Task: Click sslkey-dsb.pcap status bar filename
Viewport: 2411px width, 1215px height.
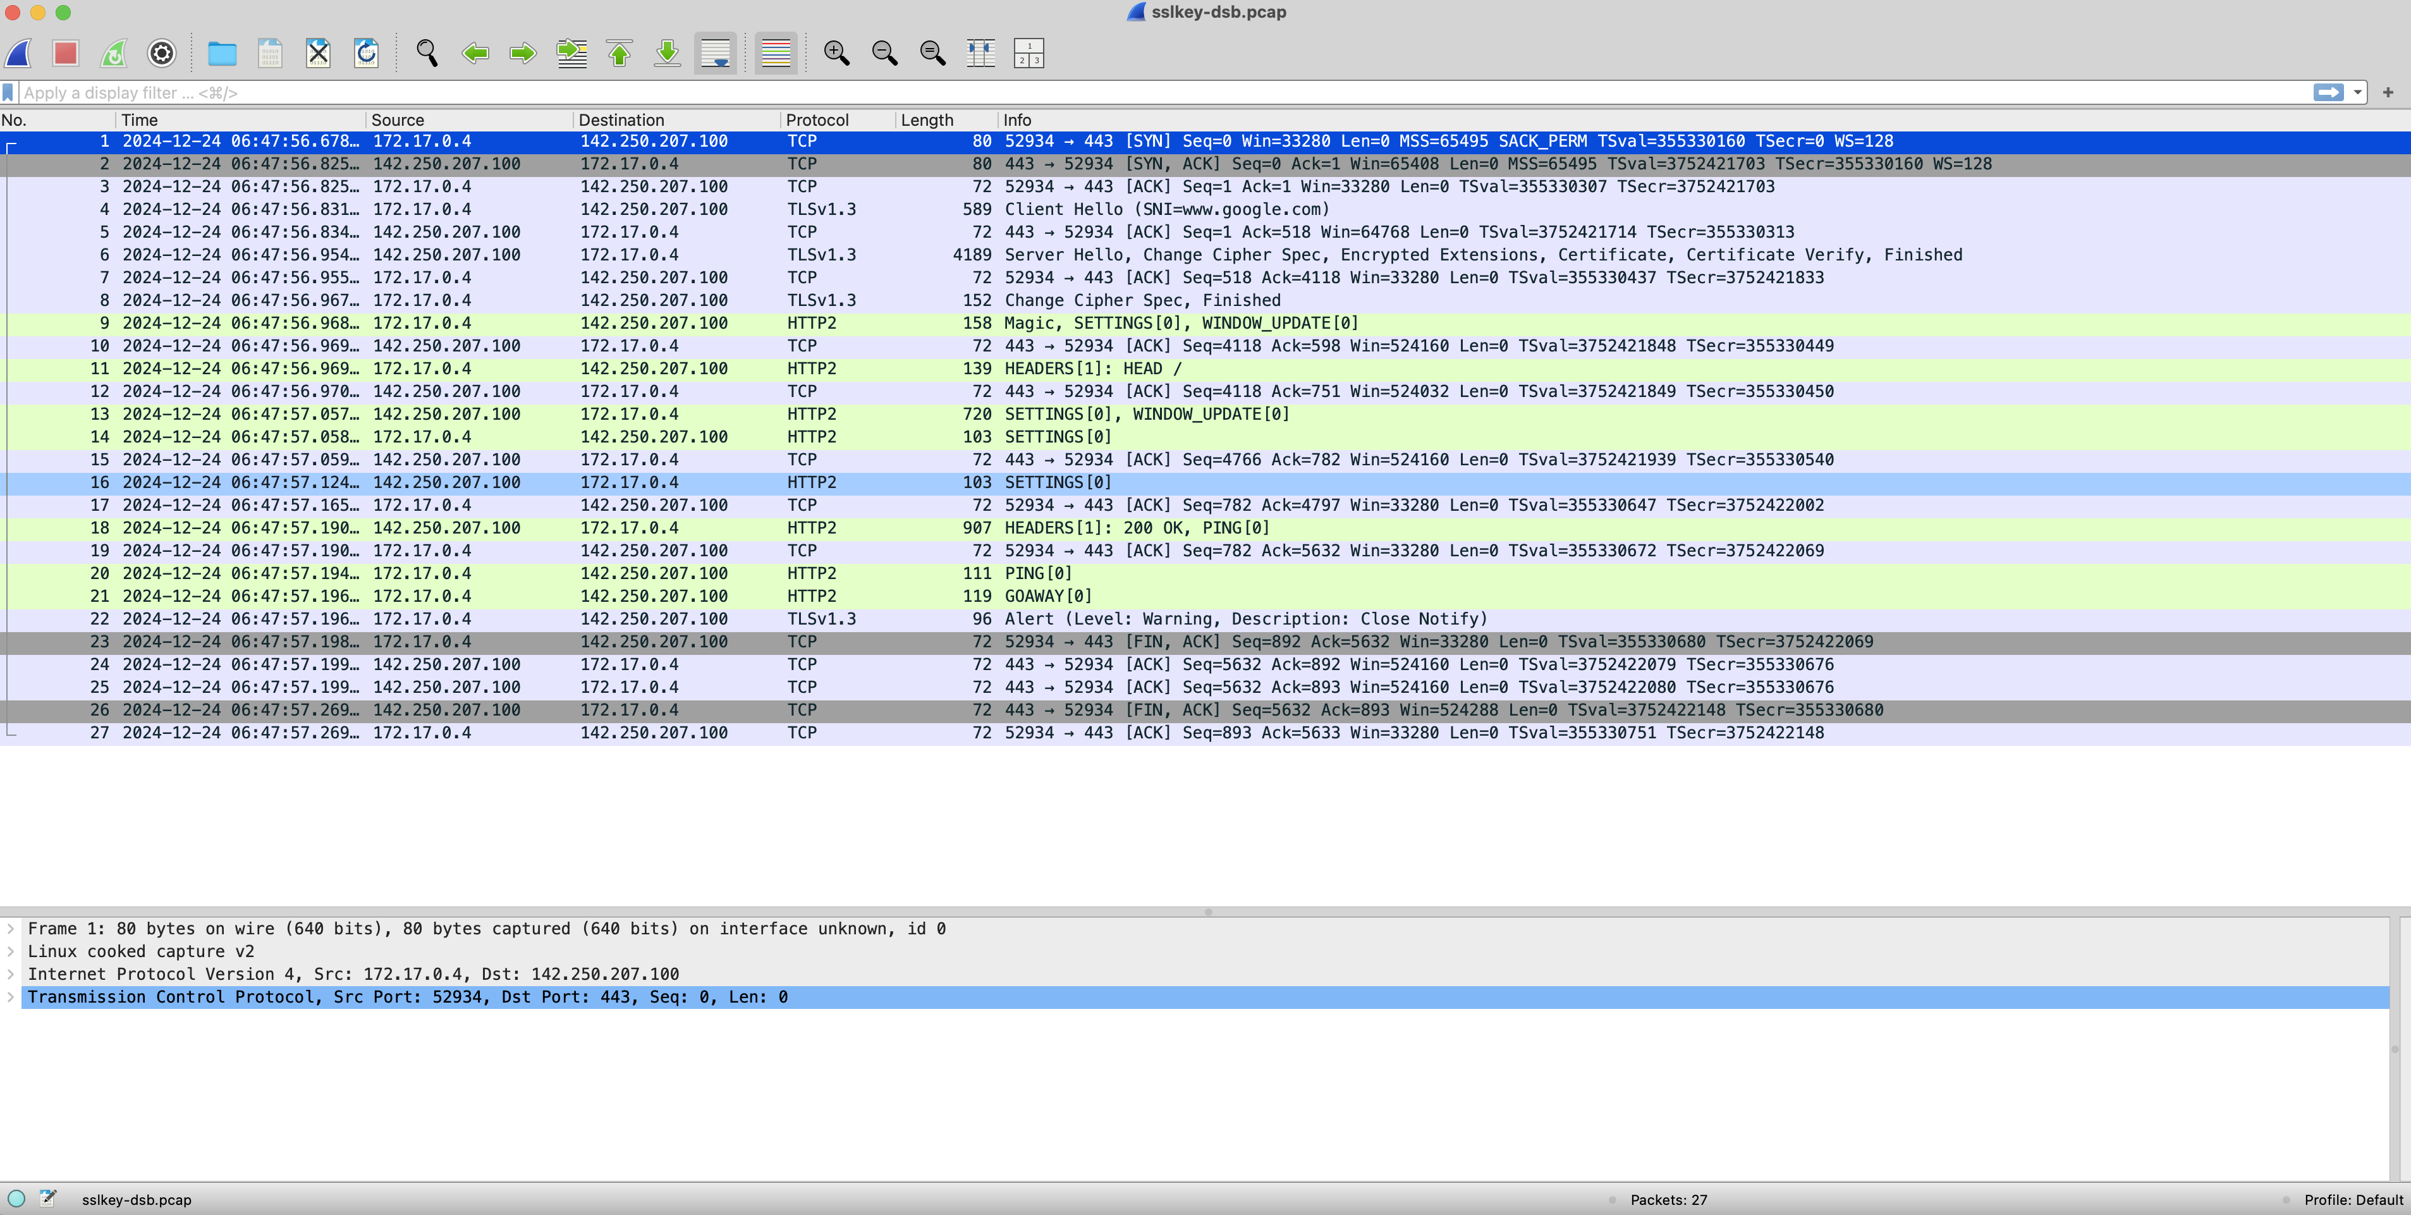Action: pos(137,1200)
